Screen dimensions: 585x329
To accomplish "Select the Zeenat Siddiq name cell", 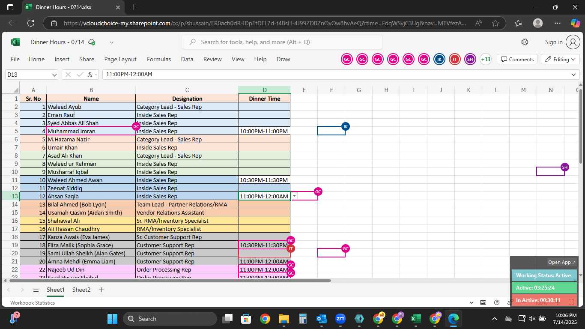I will click(91, 188).
